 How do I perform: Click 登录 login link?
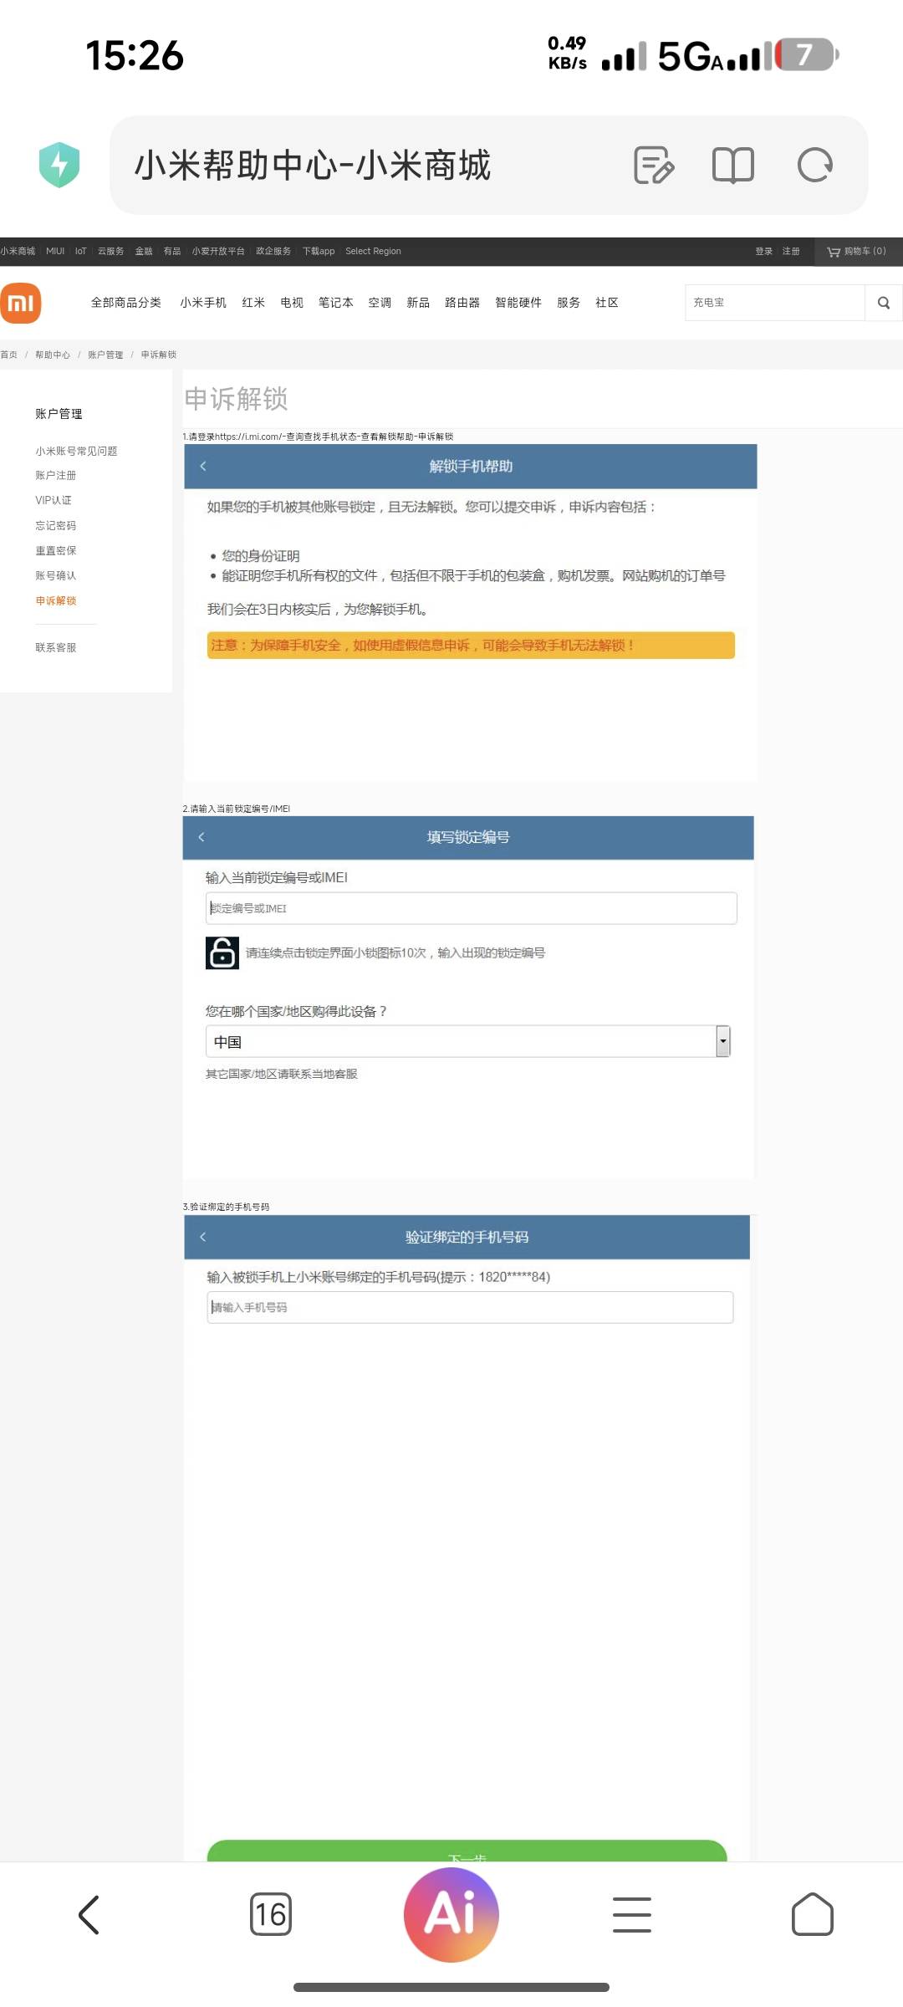(764, 251)
